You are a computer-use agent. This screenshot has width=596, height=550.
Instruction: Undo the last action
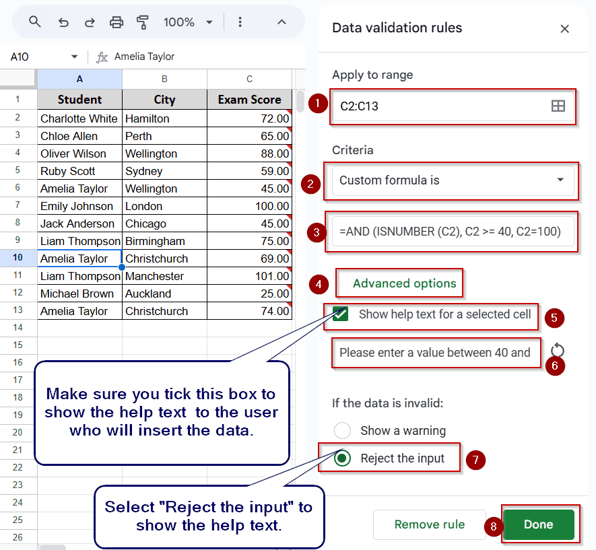pyautogui.click(x=63, y=22)
